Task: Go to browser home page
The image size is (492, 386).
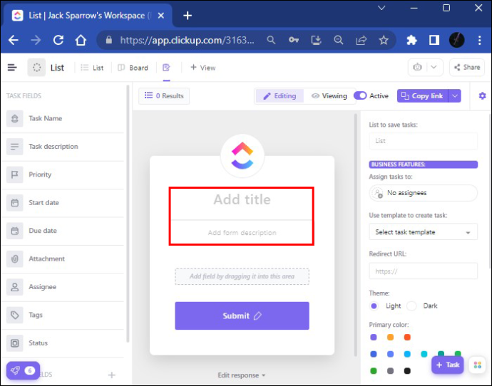Action: click(x=81, y=40)
